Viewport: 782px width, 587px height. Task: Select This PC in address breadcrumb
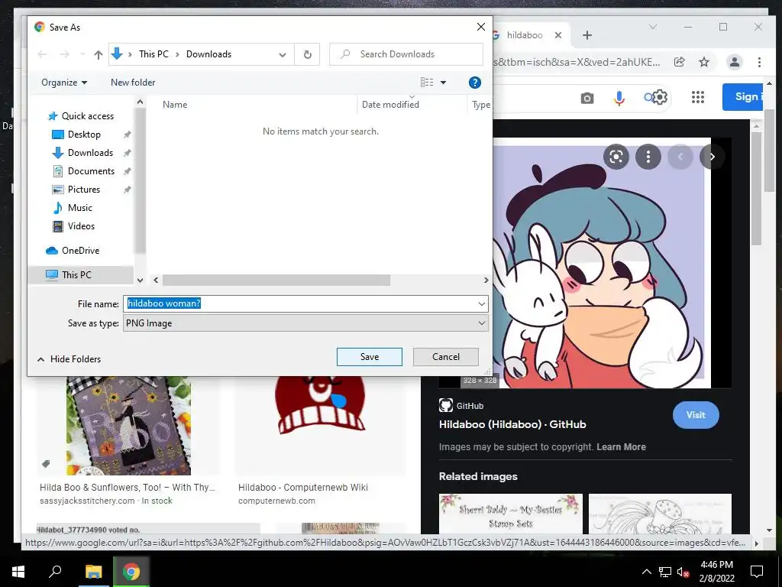click(153, 54)
